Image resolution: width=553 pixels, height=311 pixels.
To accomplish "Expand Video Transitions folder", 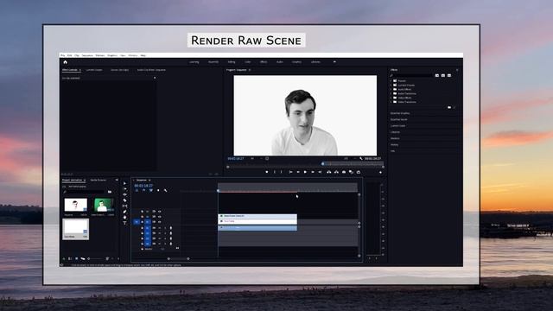I will [391, 102].
